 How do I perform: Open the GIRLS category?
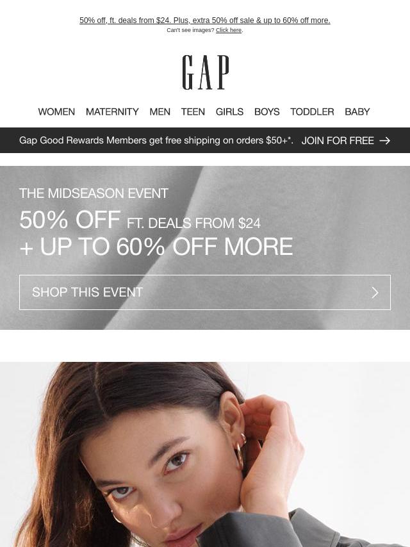[x=229, y=111]
